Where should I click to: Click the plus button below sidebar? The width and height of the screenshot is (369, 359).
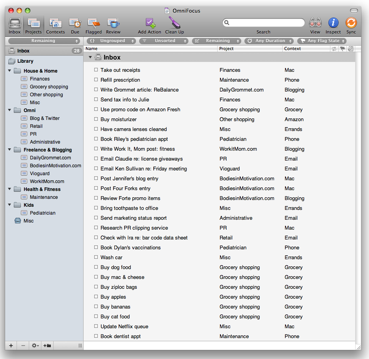(x=11, y=345)
